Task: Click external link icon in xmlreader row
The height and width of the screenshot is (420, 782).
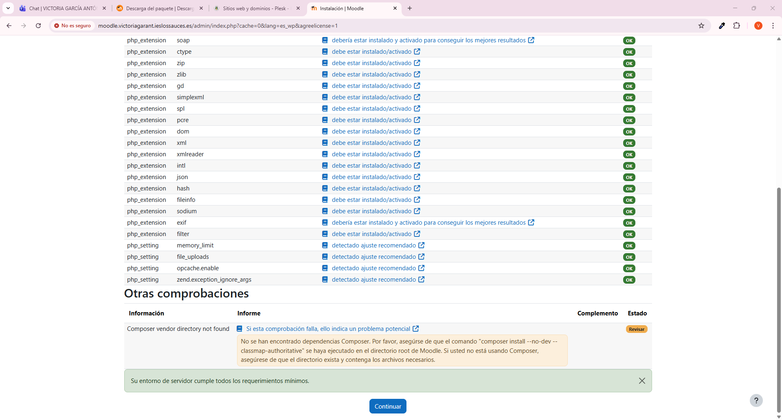Action: click(x=417, y=154)
